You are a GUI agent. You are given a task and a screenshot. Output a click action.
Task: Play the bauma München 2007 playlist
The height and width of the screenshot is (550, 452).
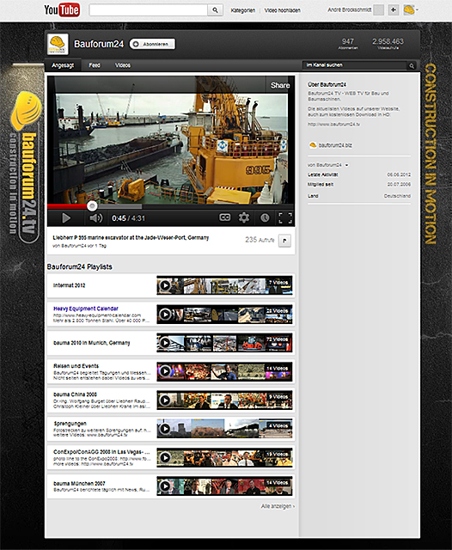(165, 486)
